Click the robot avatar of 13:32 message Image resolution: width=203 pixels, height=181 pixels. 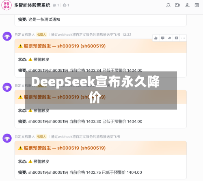pyautogui.click(x=7, y=36)
